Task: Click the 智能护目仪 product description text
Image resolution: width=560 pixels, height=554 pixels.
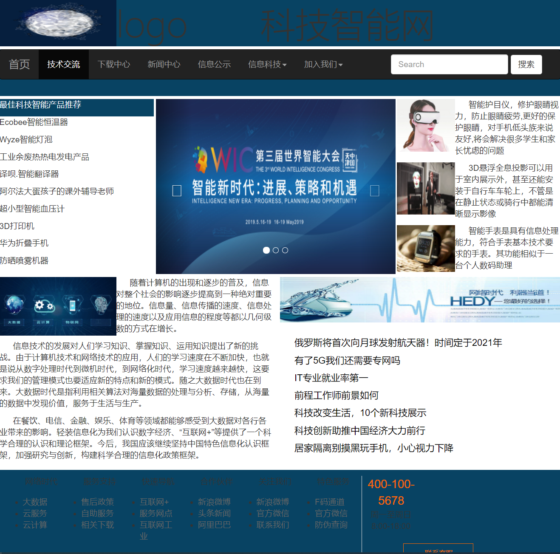Action: pyautogui.click(x=506, y=127)
